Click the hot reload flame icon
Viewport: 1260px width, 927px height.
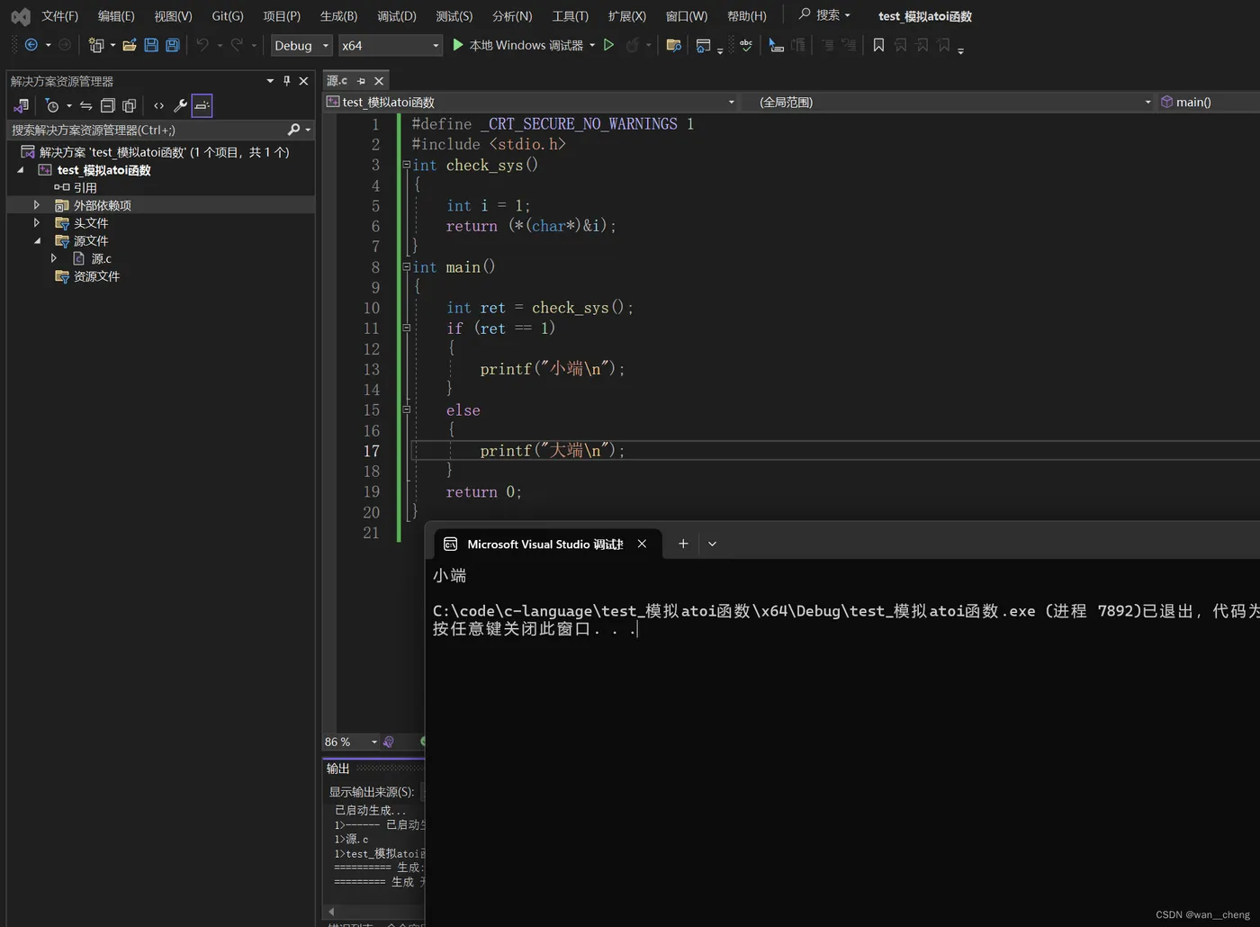pyautogui.click(x=633, y=45)
